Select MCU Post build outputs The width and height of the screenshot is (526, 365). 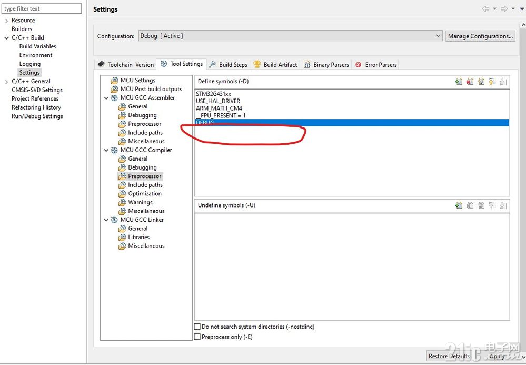151,89
